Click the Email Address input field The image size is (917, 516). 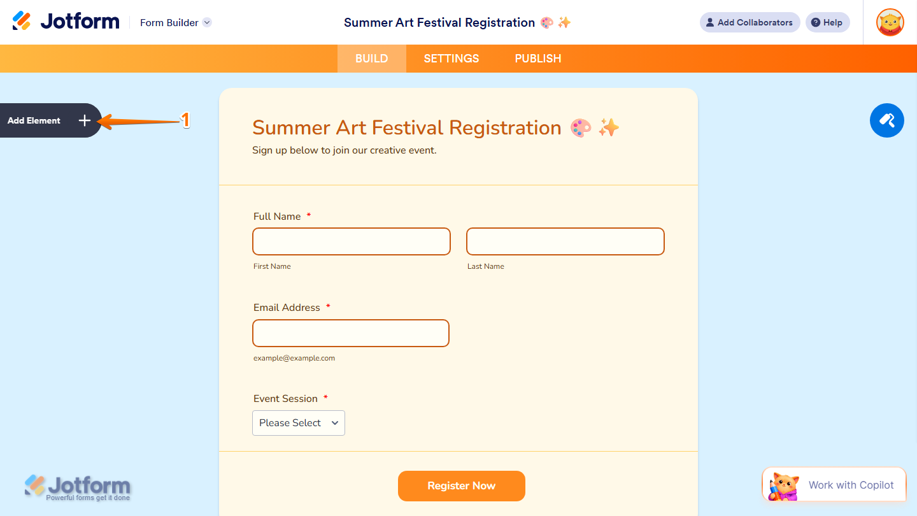351,333
